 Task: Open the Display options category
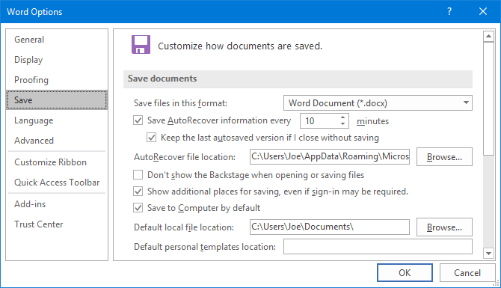click(x=57, y=60)
